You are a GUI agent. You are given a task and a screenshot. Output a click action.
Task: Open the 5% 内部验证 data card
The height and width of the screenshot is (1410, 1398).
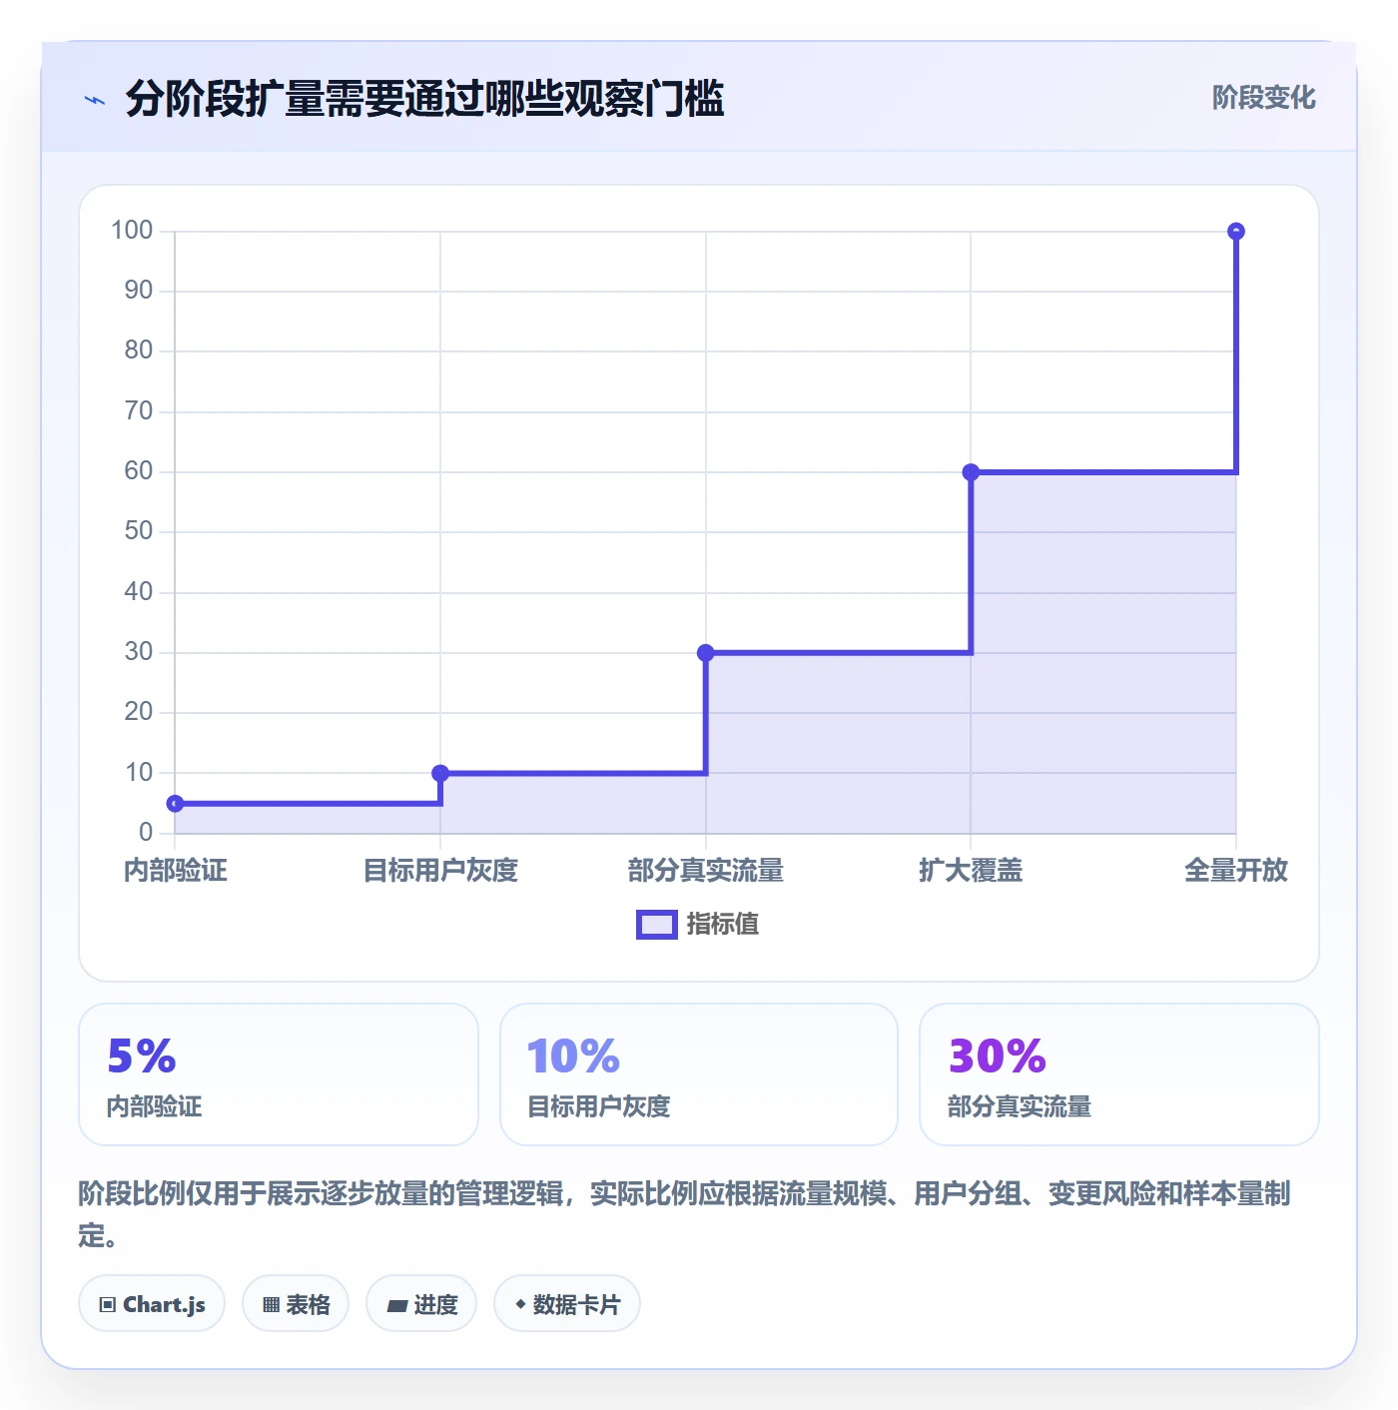(279, 1074)
